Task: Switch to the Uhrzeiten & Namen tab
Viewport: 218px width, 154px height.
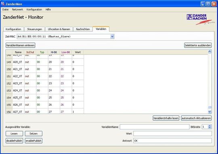Action: tap(59, 29)
